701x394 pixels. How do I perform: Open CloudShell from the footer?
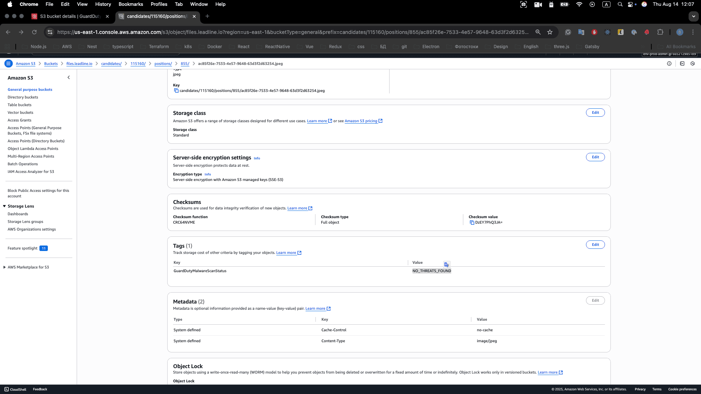pyautogui.click(x=15, y=389)
